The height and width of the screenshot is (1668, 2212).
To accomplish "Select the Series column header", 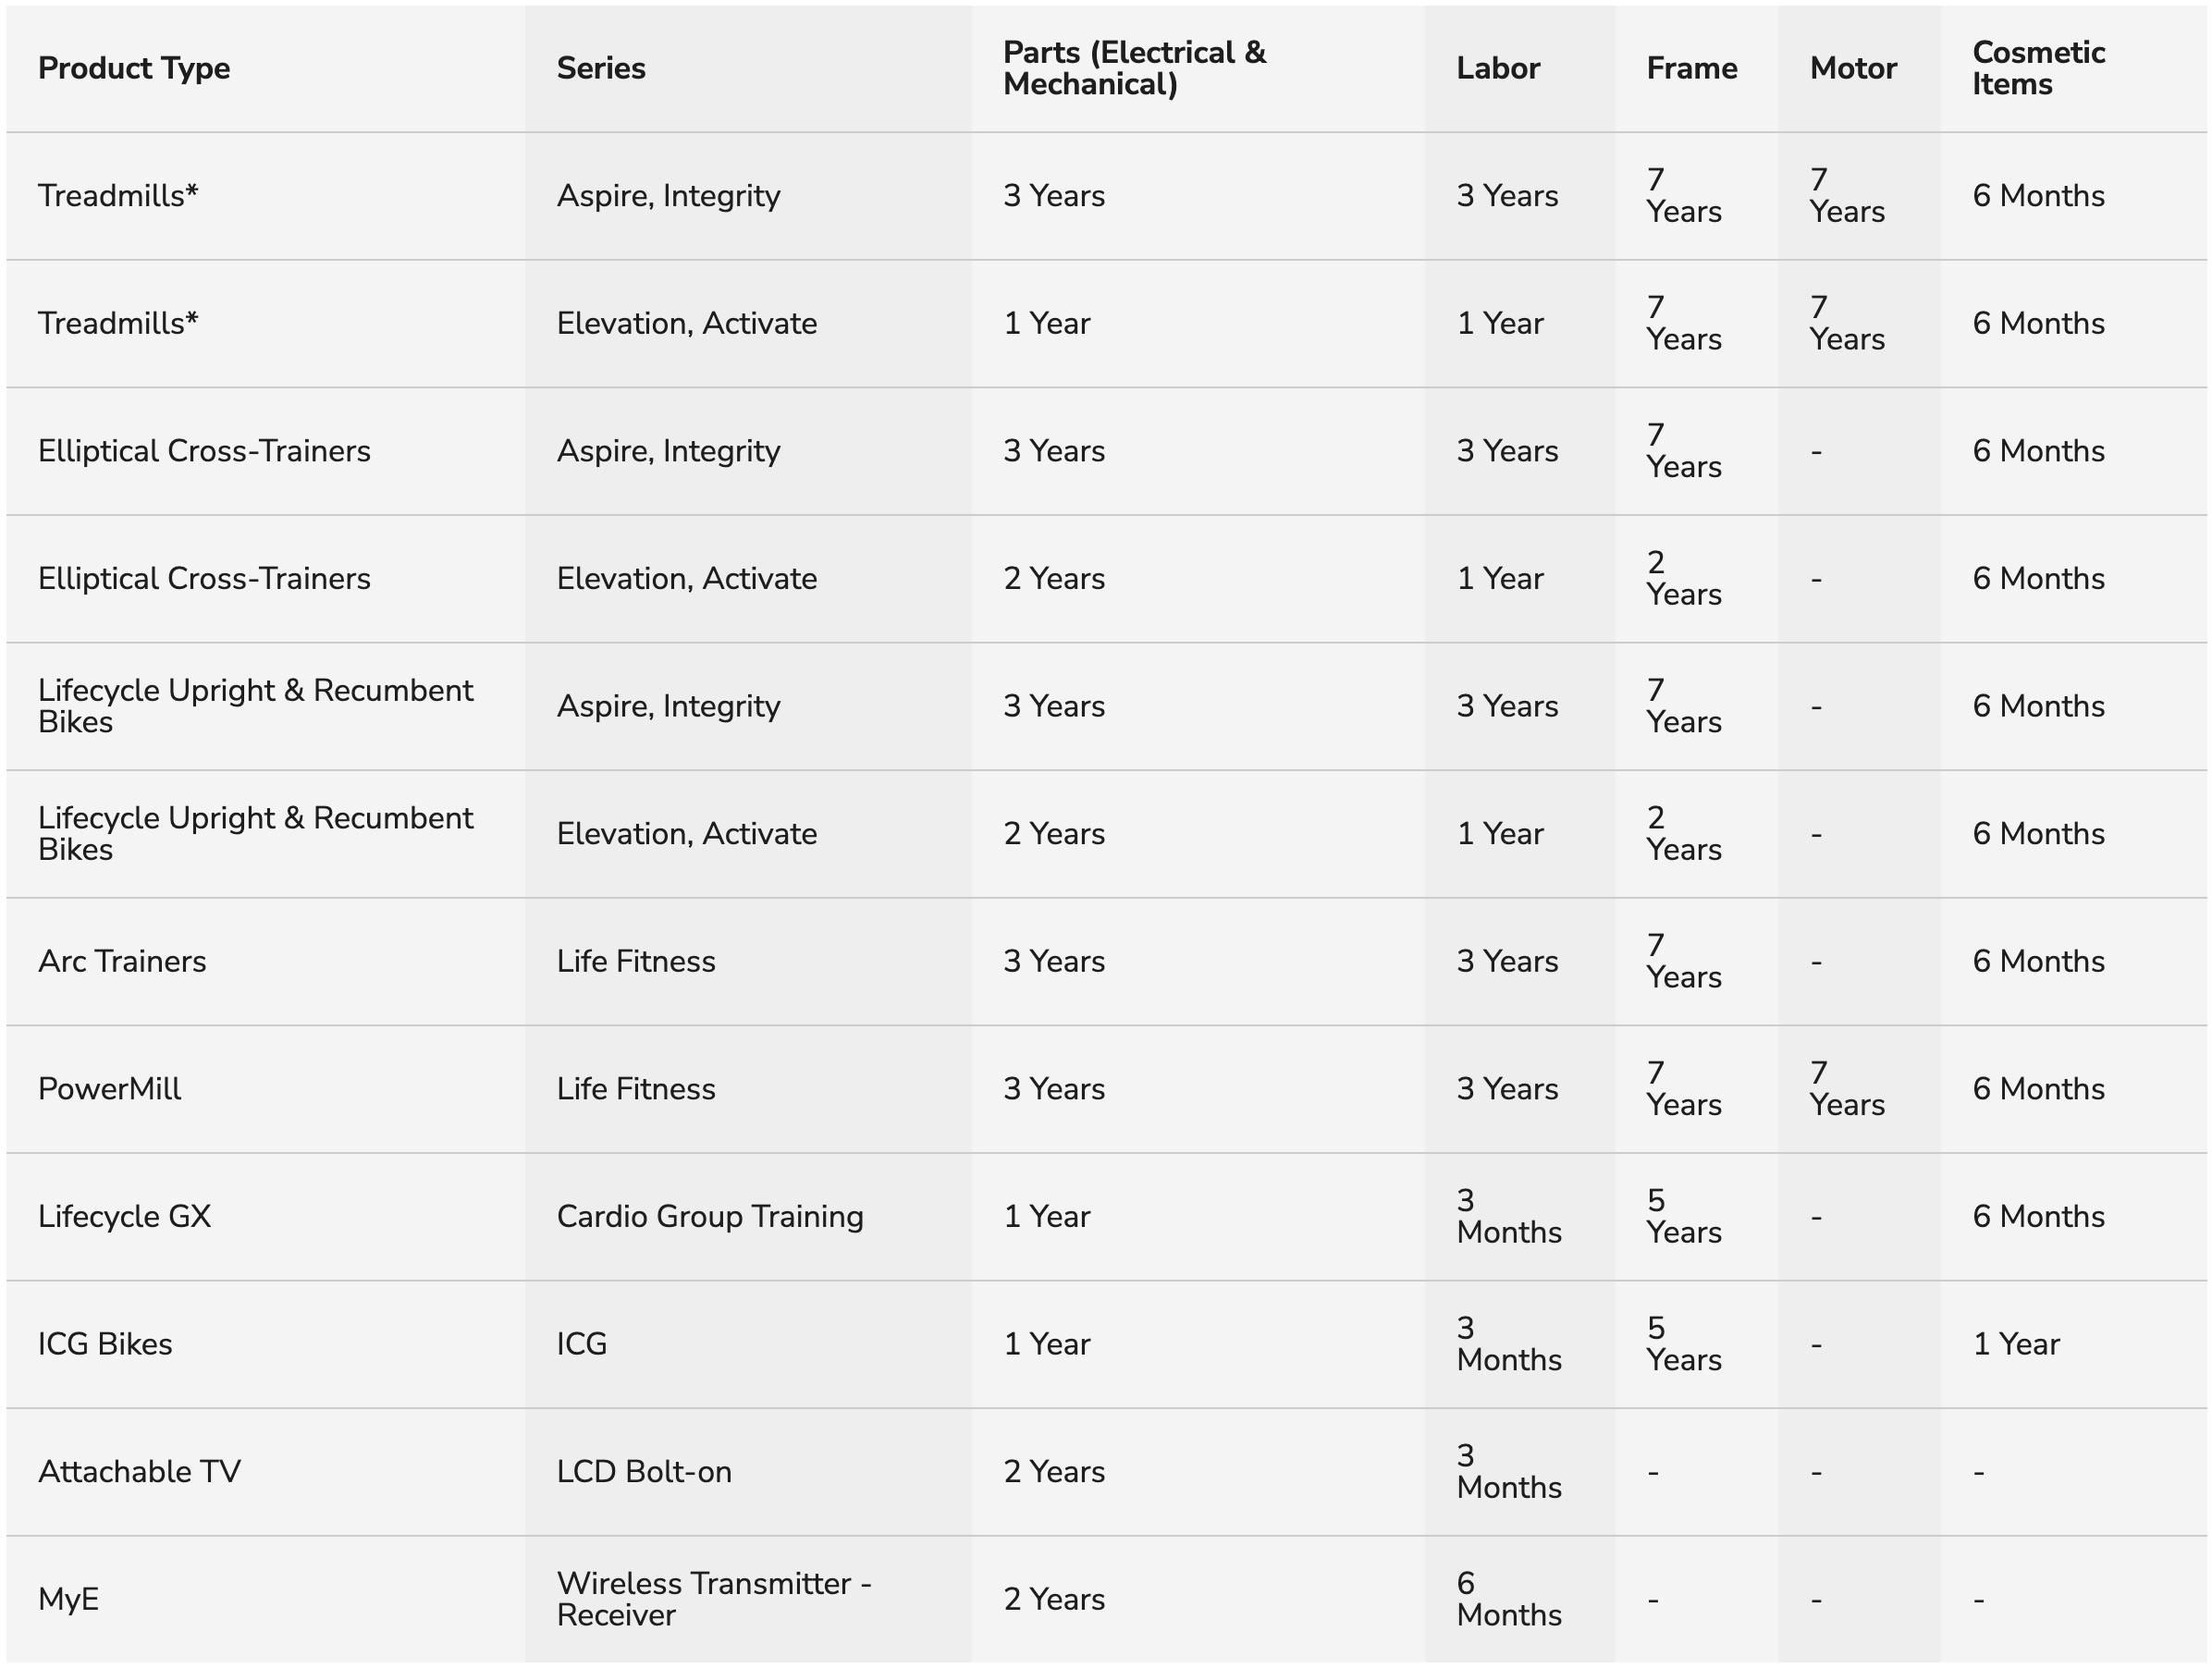I will 601,68.
